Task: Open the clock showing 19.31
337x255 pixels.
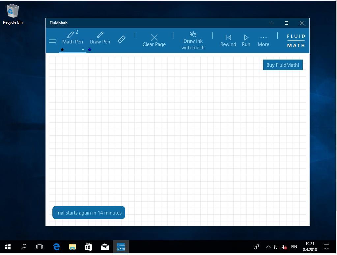Action: 310,247
